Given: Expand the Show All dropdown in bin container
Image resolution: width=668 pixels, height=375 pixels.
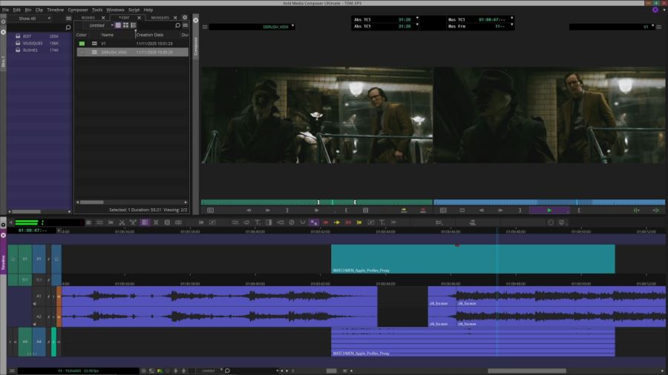Looking at the screenshot, I should tap(30, 18).
